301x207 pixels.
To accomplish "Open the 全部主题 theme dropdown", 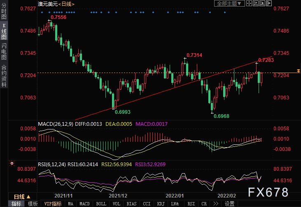I will click(229, 3).
